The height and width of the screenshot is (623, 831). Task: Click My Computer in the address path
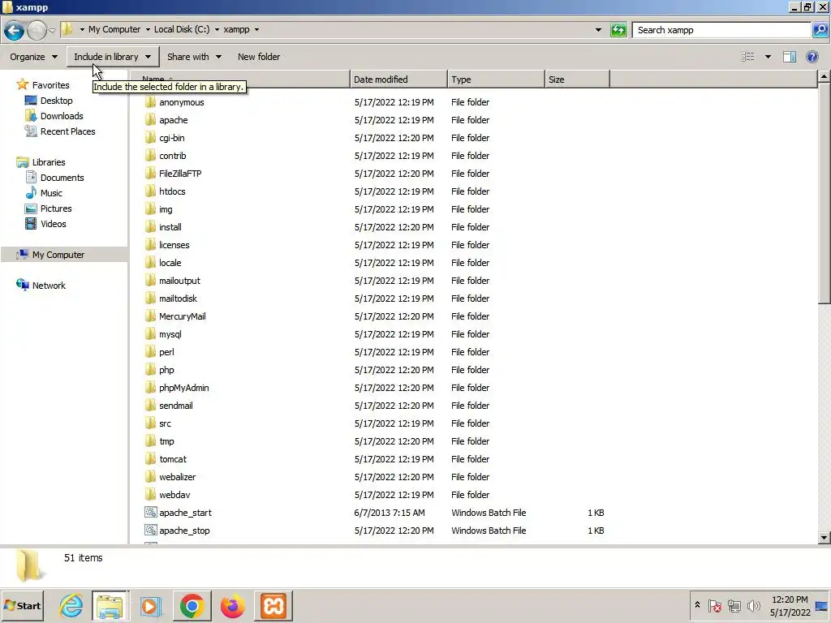pos(114,30)
